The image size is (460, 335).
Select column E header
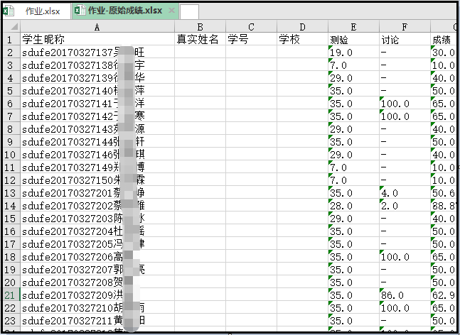click(x=353, y=27)
